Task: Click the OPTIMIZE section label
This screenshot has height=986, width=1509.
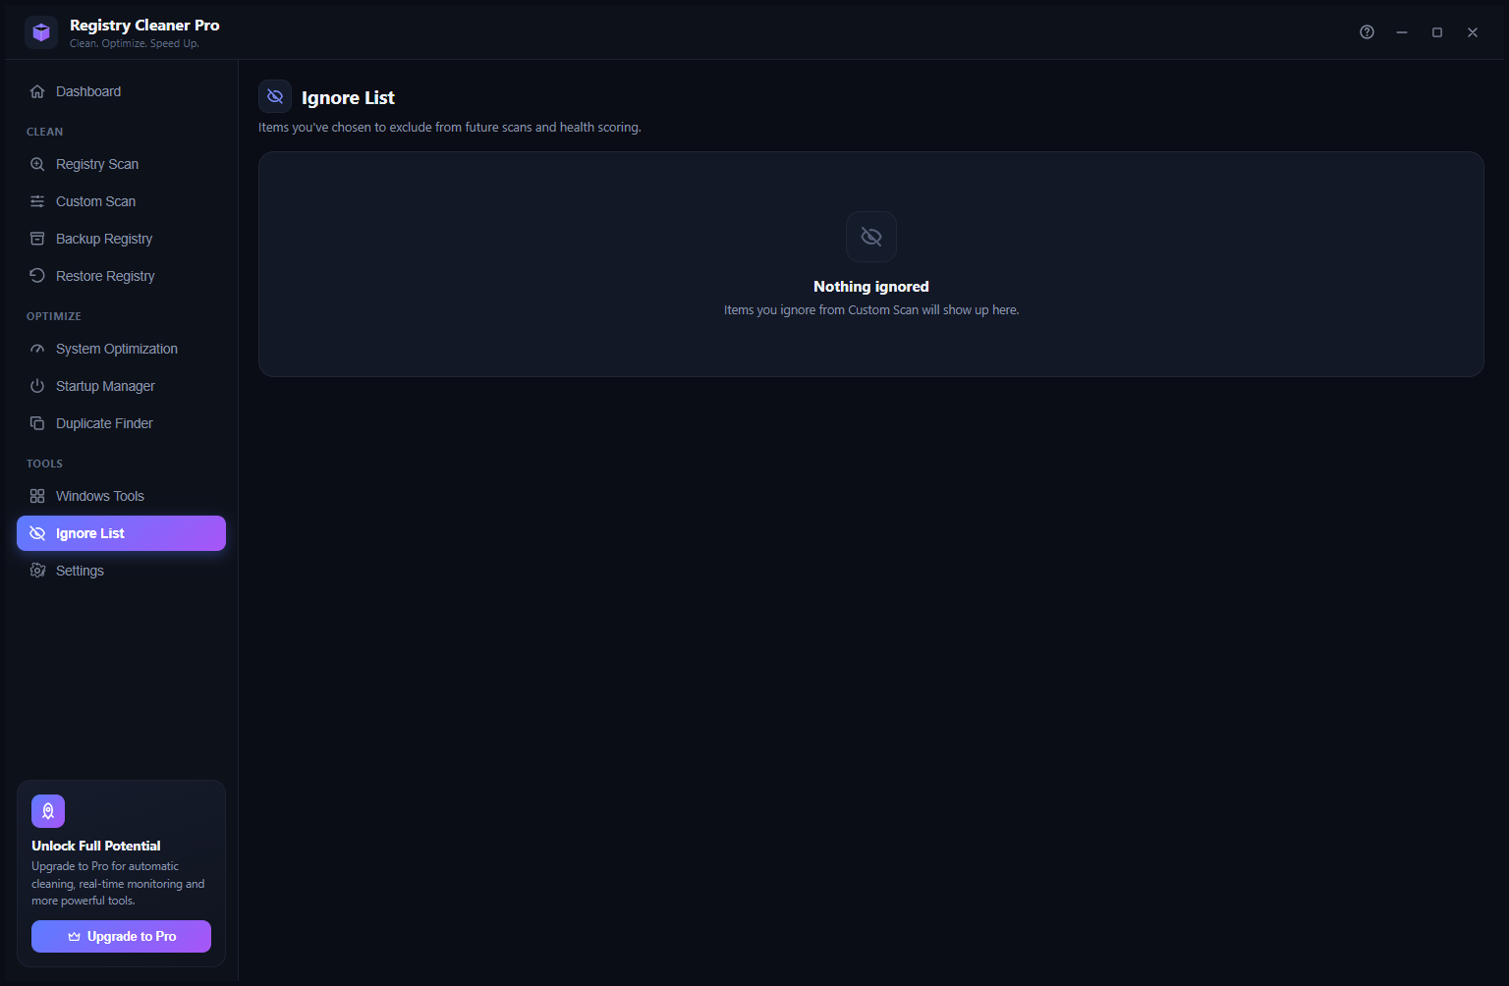Action: (x=54, y=316)
